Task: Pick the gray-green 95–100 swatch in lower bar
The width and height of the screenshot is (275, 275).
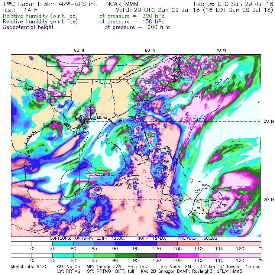Action: point(146,255)
